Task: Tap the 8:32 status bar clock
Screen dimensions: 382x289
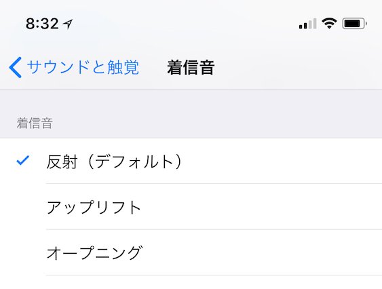Action: [42, 24]
